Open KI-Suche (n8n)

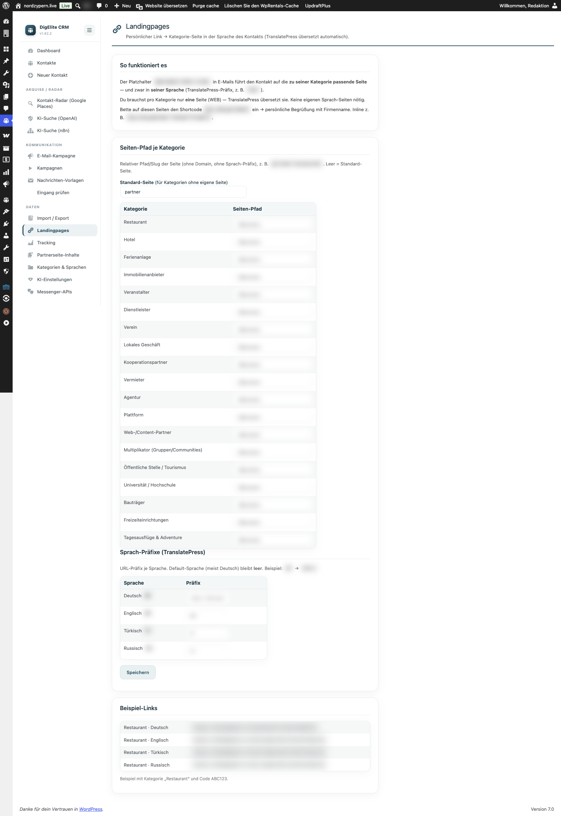[60, 130]
